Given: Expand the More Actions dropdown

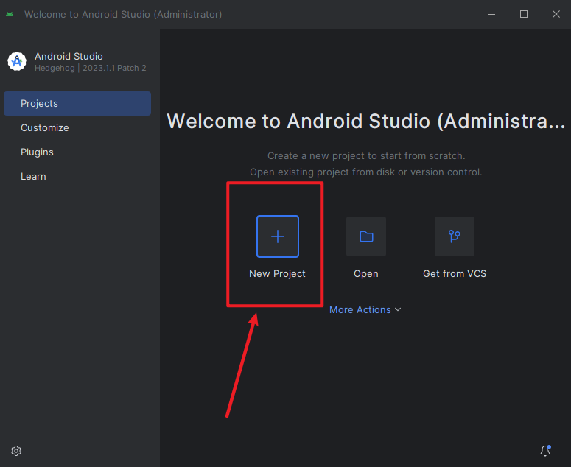Looking at the screenshot, I should click(x=360, y=309).
